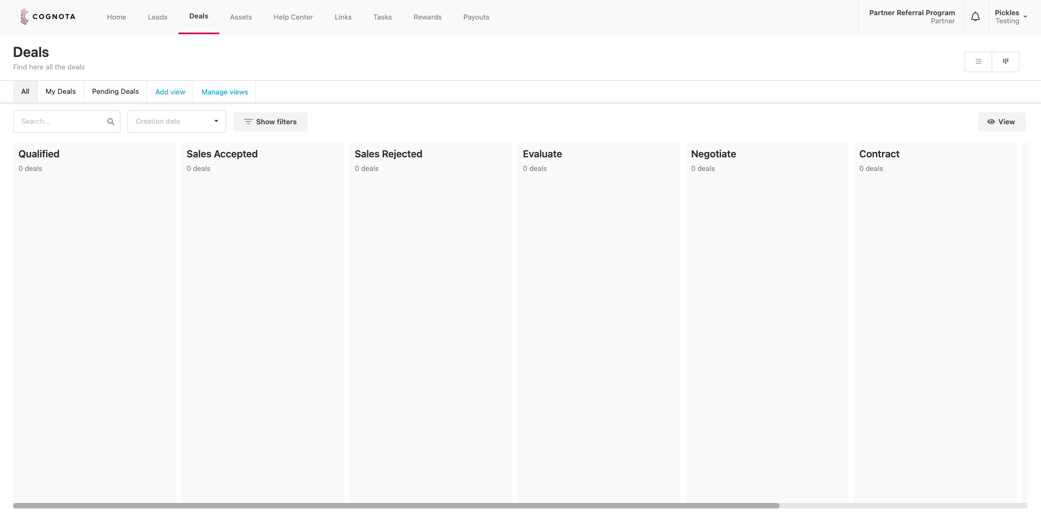Open the View eye button
The height and width of the screenshot is (522, 1041).
tap(1001, 122)
